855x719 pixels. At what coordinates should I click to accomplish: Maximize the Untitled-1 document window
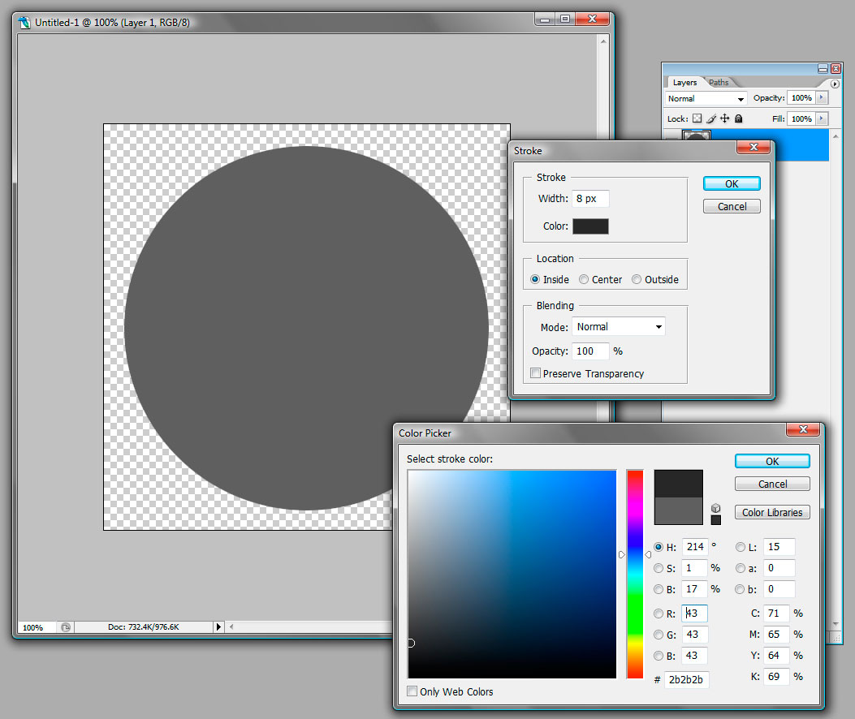565,19
